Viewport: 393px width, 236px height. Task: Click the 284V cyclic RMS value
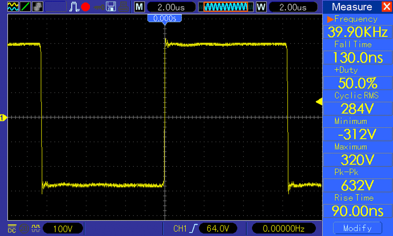(358, 108)
